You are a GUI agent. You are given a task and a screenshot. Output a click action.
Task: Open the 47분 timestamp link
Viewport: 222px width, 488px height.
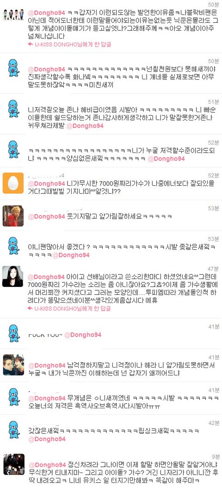(x=214, y=269)
